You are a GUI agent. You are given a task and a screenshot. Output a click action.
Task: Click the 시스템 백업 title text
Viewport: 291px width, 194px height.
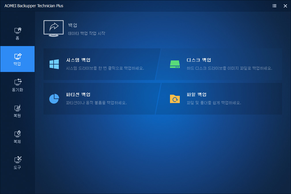78,60
